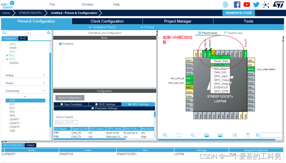Click the ST logo icon
The image size is (286, 163).
click(x=278, y=5)
